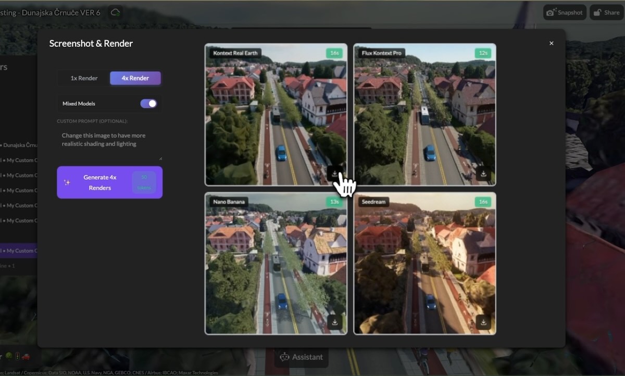Download the Nano Banana render
This screenshot has height=376, width=625.
tap(335, 323)
